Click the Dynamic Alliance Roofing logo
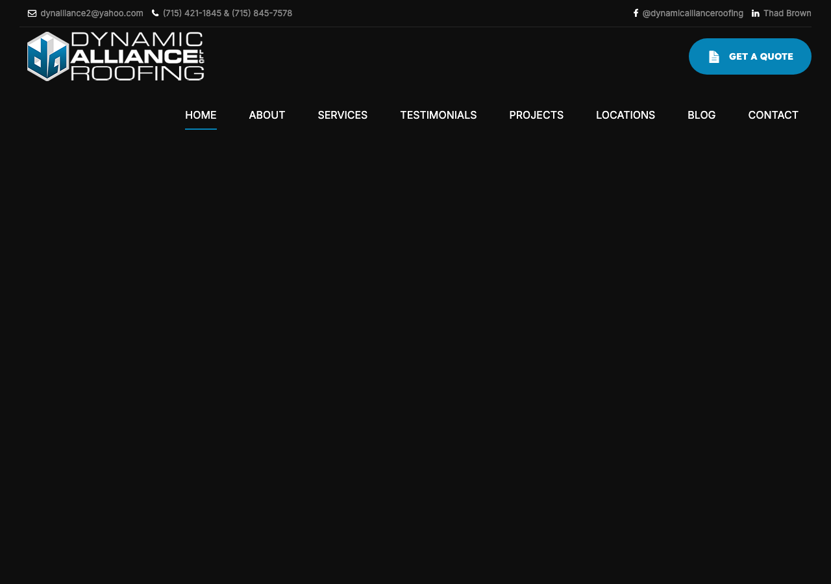This screenshot has height=584, width=831. coord(116,56)
